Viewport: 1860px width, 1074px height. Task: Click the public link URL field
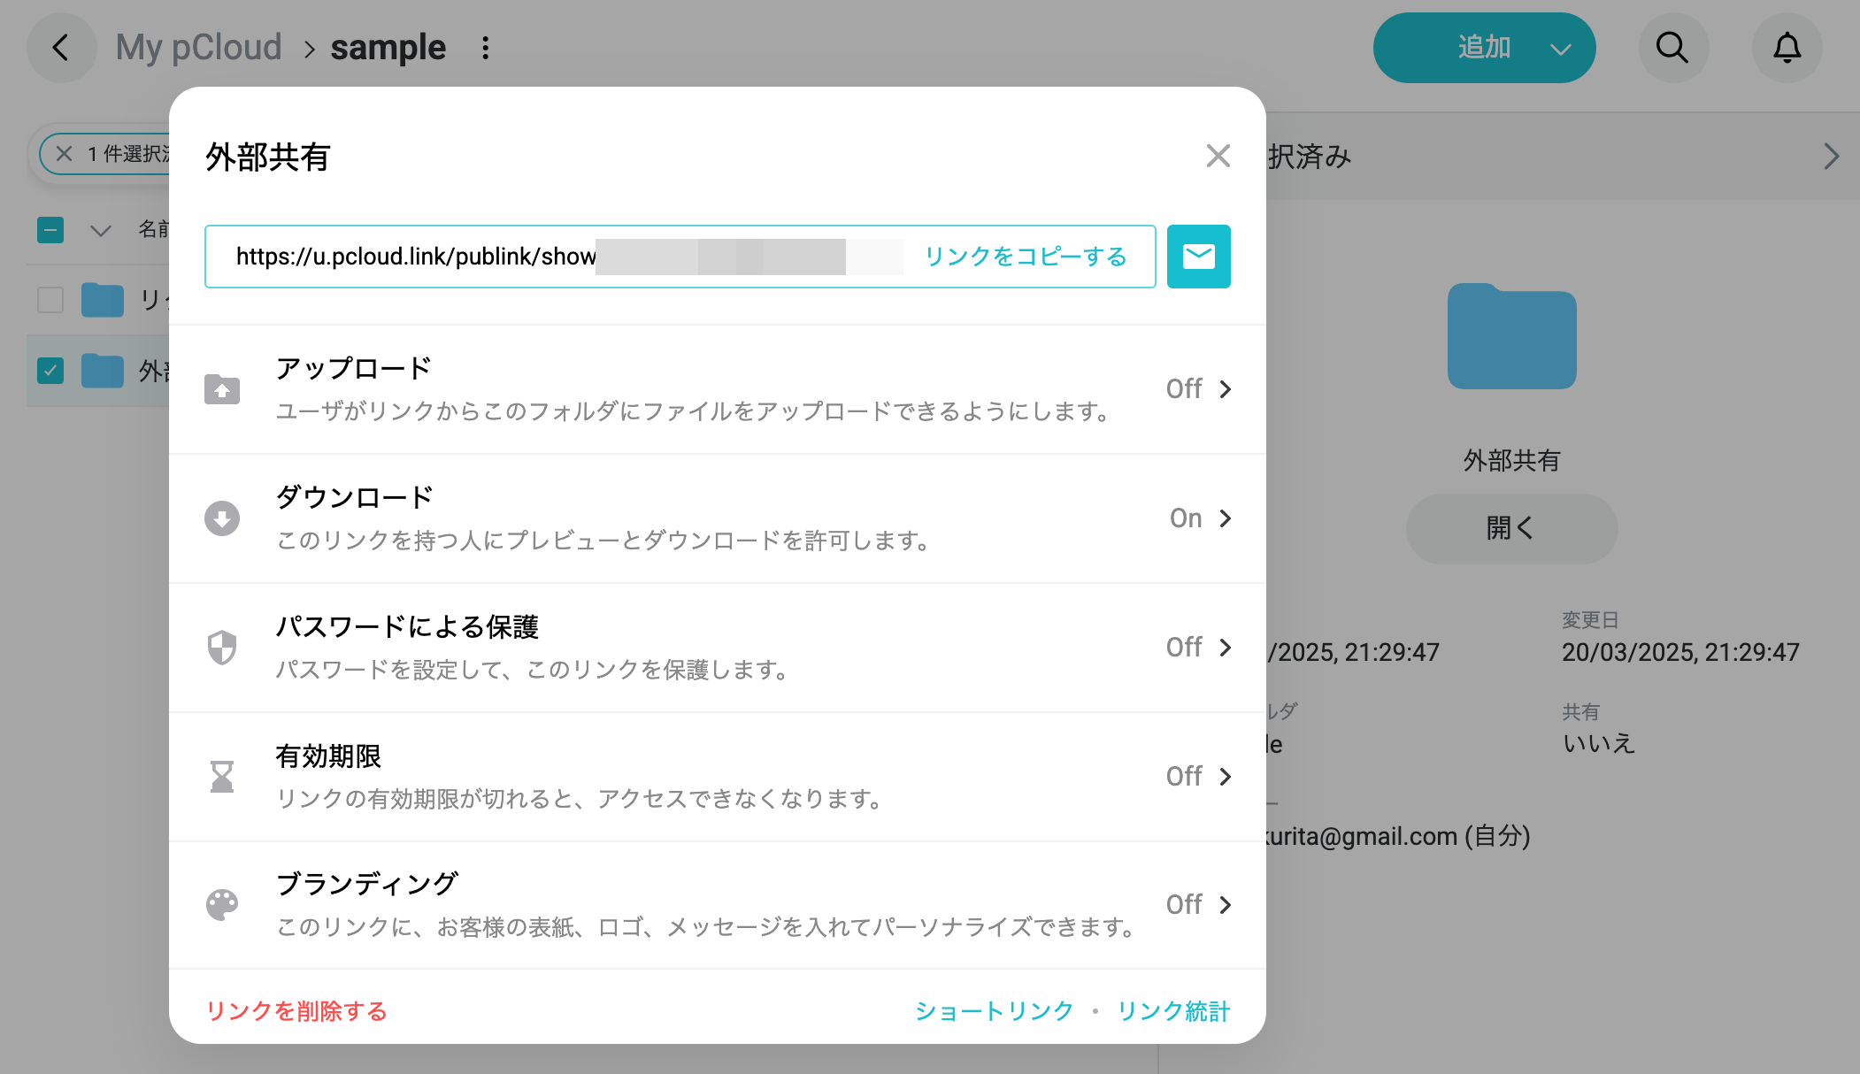coord(416,257)
